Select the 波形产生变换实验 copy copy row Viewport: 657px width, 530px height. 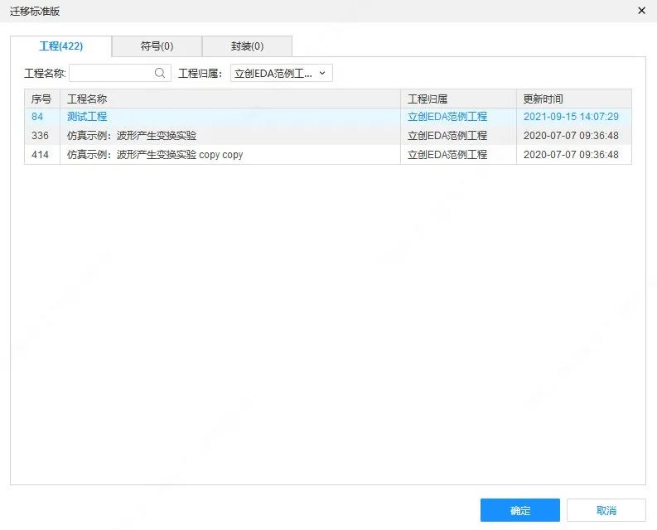click(x=155, y=155)
